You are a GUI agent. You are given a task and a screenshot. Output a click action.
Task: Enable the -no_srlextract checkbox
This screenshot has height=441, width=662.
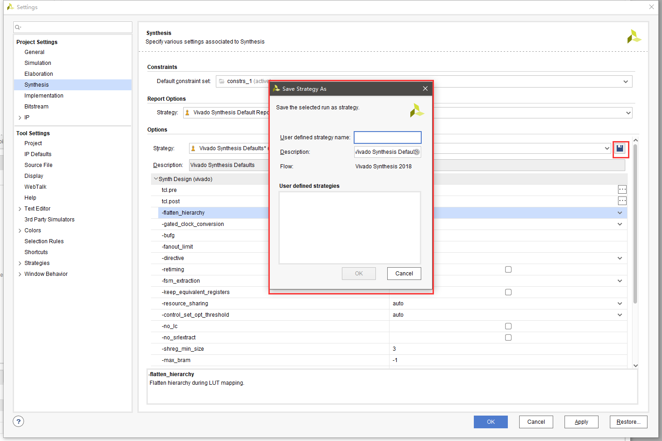click(x=508, y=338)
